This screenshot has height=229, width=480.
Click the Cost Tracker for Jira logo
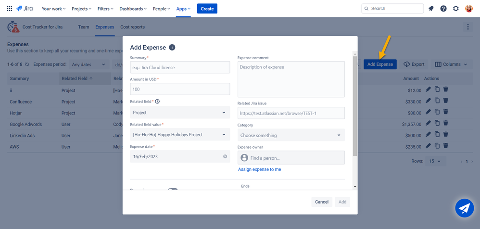13,27
